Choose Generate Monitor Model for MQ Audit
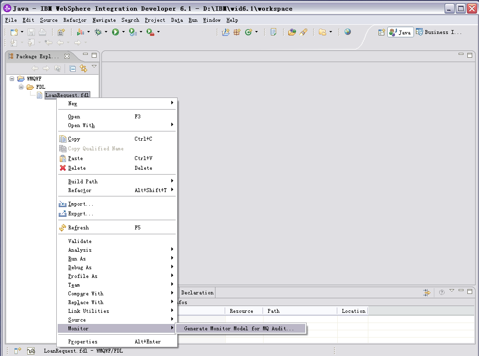The width and height of the screenshot is (479, 356). (x=241, y=328)
